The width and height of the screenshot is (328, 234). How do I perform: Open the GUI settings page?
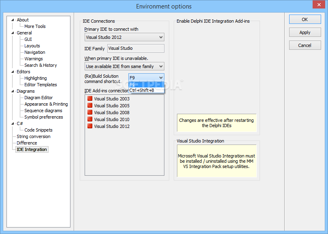pyautogui.click(x=28, y=39)
